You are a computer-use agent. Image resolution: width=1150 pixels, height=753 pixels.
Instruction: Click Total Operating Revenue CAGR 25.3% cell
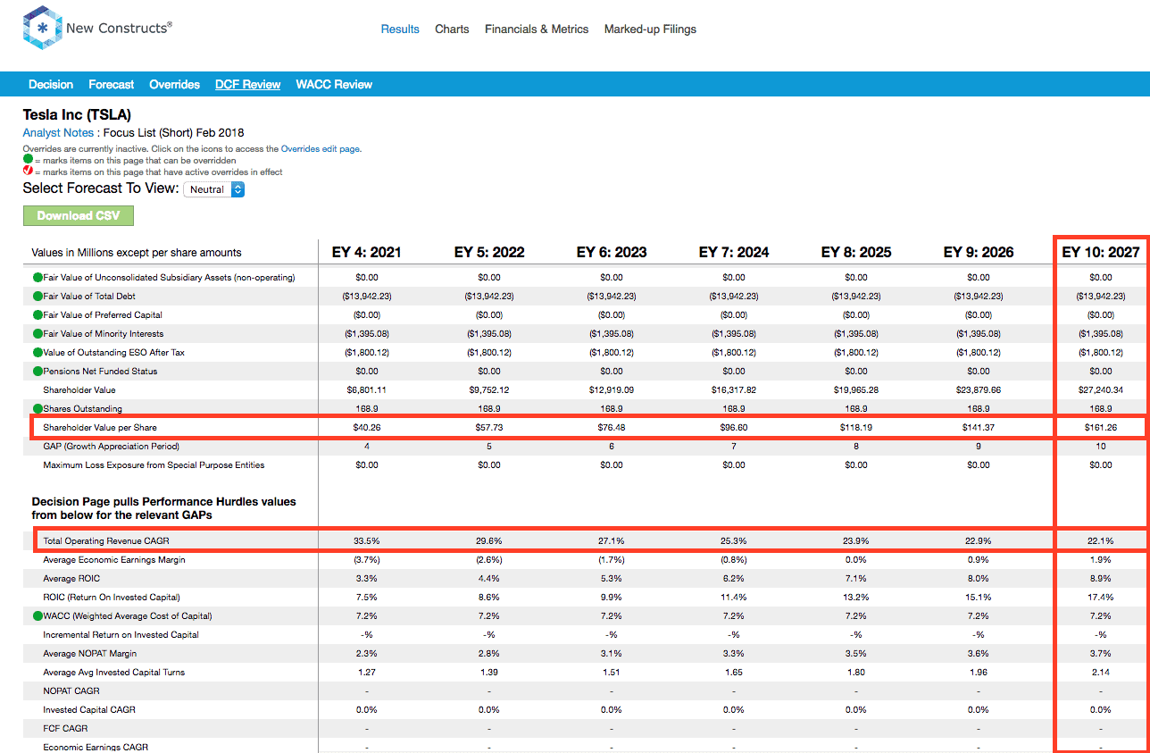click(x=734, y=540)
